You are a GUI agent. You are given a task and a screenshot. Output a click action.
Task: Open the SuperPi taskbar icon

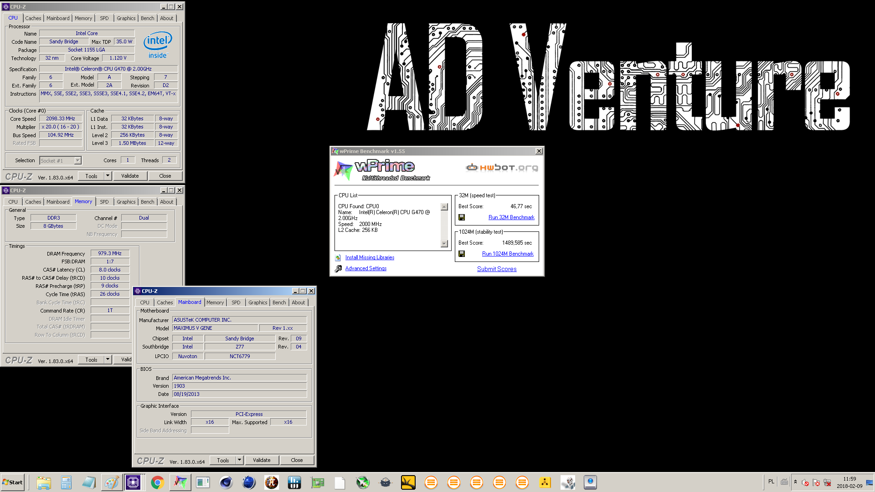coord(272,482)
